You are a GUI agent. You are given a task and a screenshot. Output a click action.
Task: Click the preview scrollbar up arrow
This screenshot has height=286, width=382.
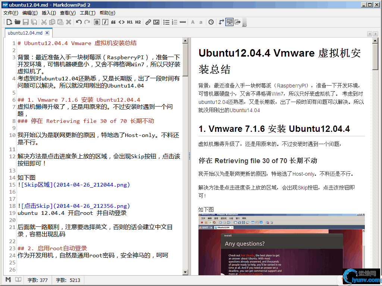375,41
